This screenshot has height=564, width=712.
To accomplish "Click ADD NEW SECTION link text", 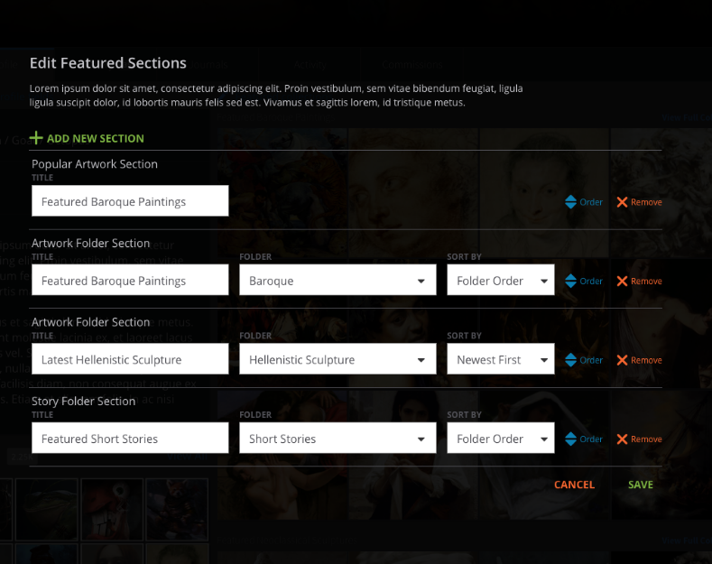I will click(96, 138).
